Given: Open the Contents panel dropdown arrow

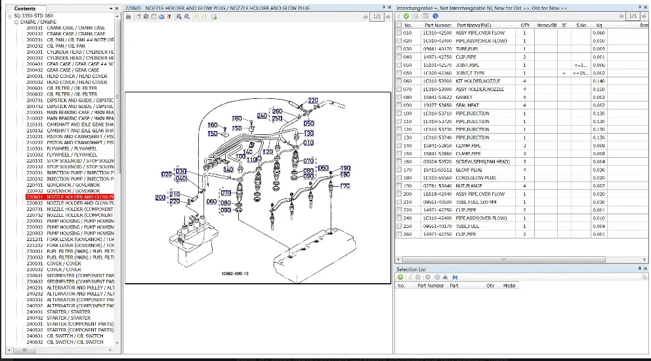Looking at the screenshot, I should click(110, 9).
